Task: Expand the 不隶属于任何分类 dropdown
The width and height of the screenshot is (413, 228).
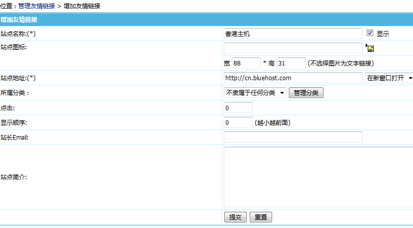Action: coord(255,92)
